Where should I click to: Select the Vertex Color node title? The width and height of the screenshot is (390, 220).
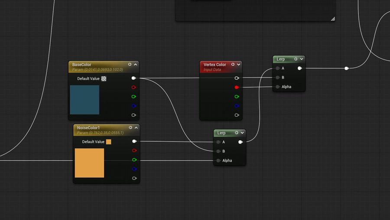pyautogui.click(x=215, y=64)
